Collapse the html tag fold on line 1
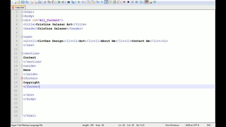This screenshot has height=127, width=226. click(x=22, y=12)
